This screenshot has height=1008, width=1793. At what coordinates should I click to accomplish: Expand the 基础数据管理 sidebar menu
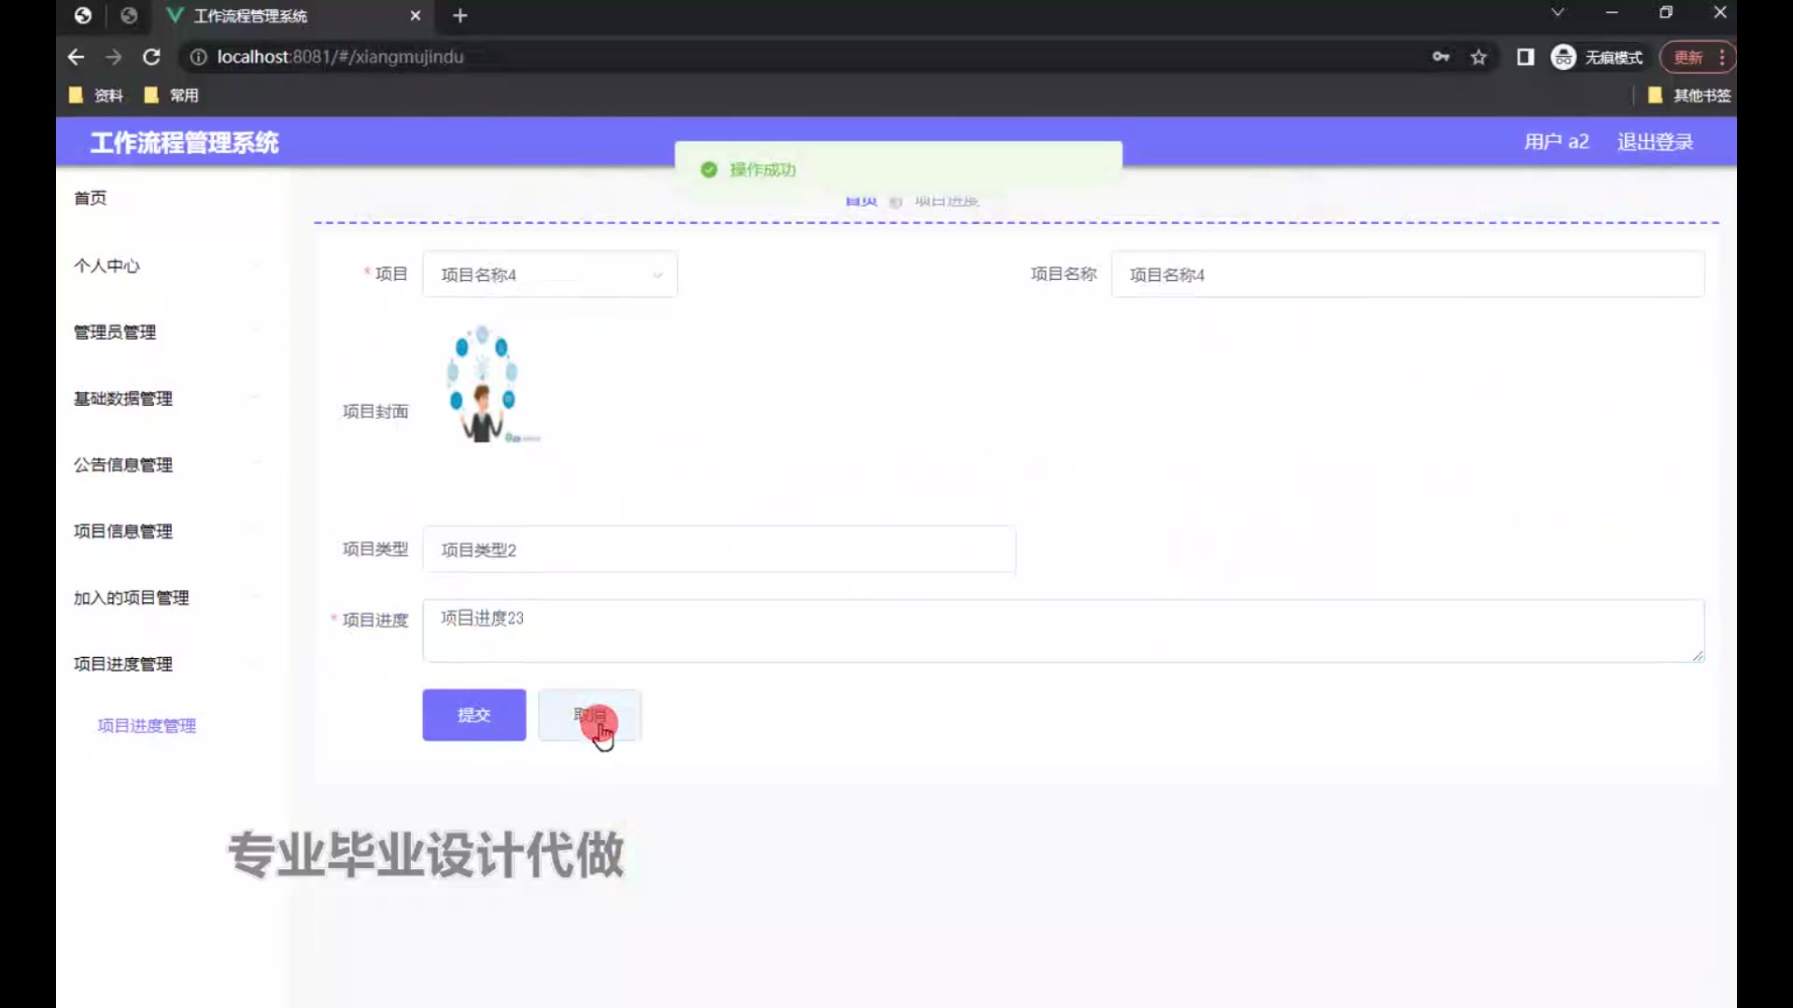click(123, 399)
